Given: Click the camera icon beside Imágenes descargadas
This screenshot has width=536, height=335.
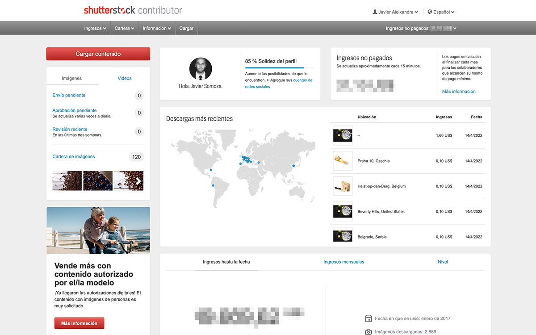Looking at the screenshot, I should 368,332.
